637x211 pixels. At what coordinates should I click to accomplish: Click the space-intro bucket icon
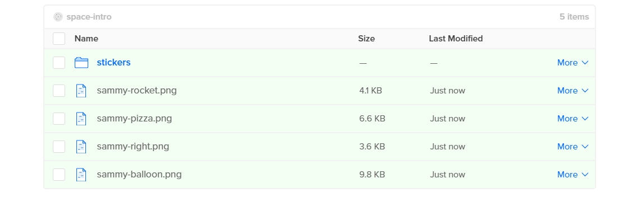(x=58, y=17)
